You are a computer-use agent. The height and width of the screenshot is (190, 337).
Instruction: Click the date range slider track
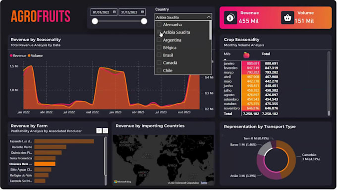(119, 21)
